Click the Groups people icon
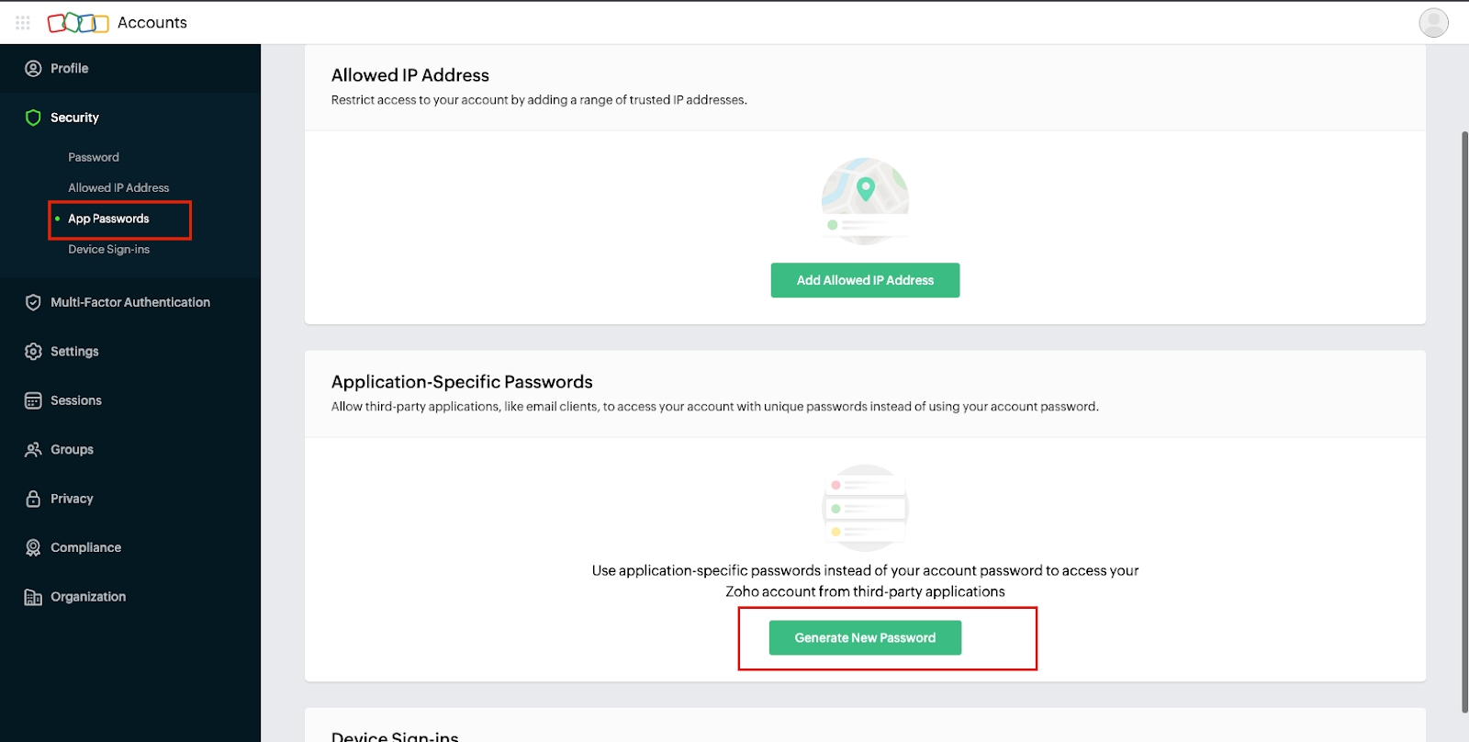Viewport: 1469px width, 742px height. point(33,450)
